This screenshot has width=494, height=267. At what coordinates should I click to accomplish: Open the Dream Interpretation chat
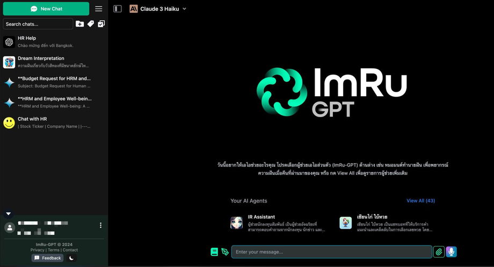54,62
